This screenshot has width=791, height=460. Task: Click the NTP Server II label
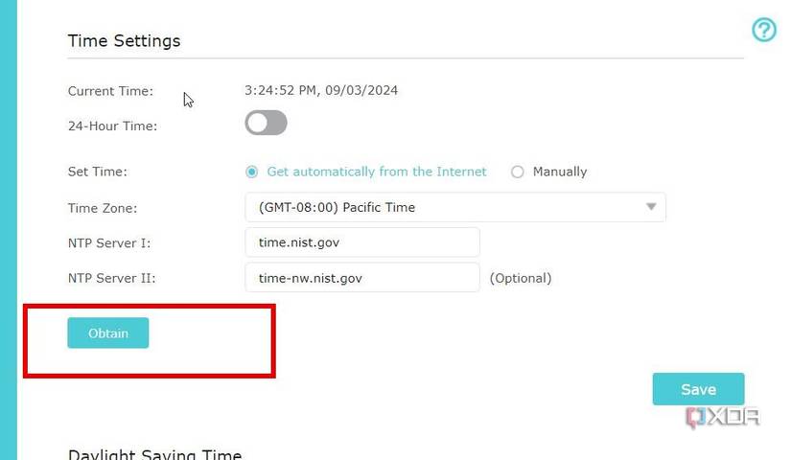pyautogui.click(x=111, y=279)
